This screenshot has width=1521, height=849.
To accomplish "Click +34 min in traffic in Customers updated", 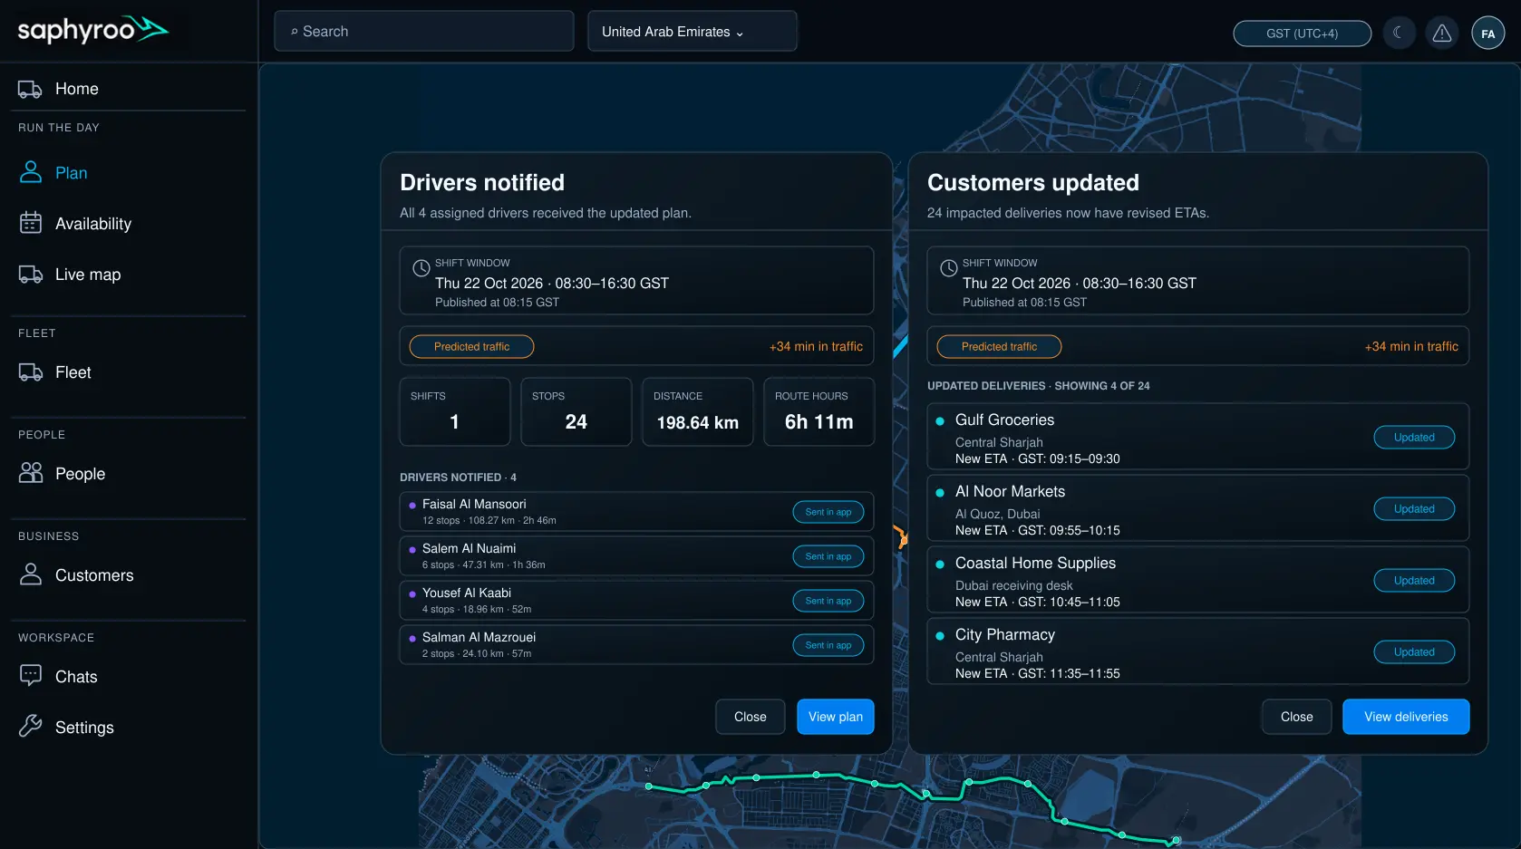I will [1411, 346].
